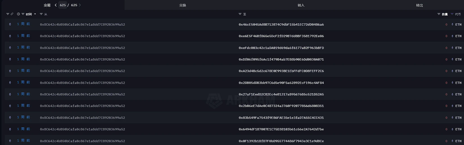Screen dimensions: 464x145
Task: Open the 至 (to) column filter
Action: tap(240, 14)
